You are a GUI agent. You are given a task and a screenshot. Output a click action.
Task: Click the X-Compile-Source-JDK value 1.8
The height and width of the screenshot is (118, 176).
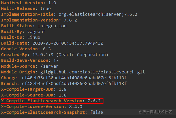tap(63, 95)
